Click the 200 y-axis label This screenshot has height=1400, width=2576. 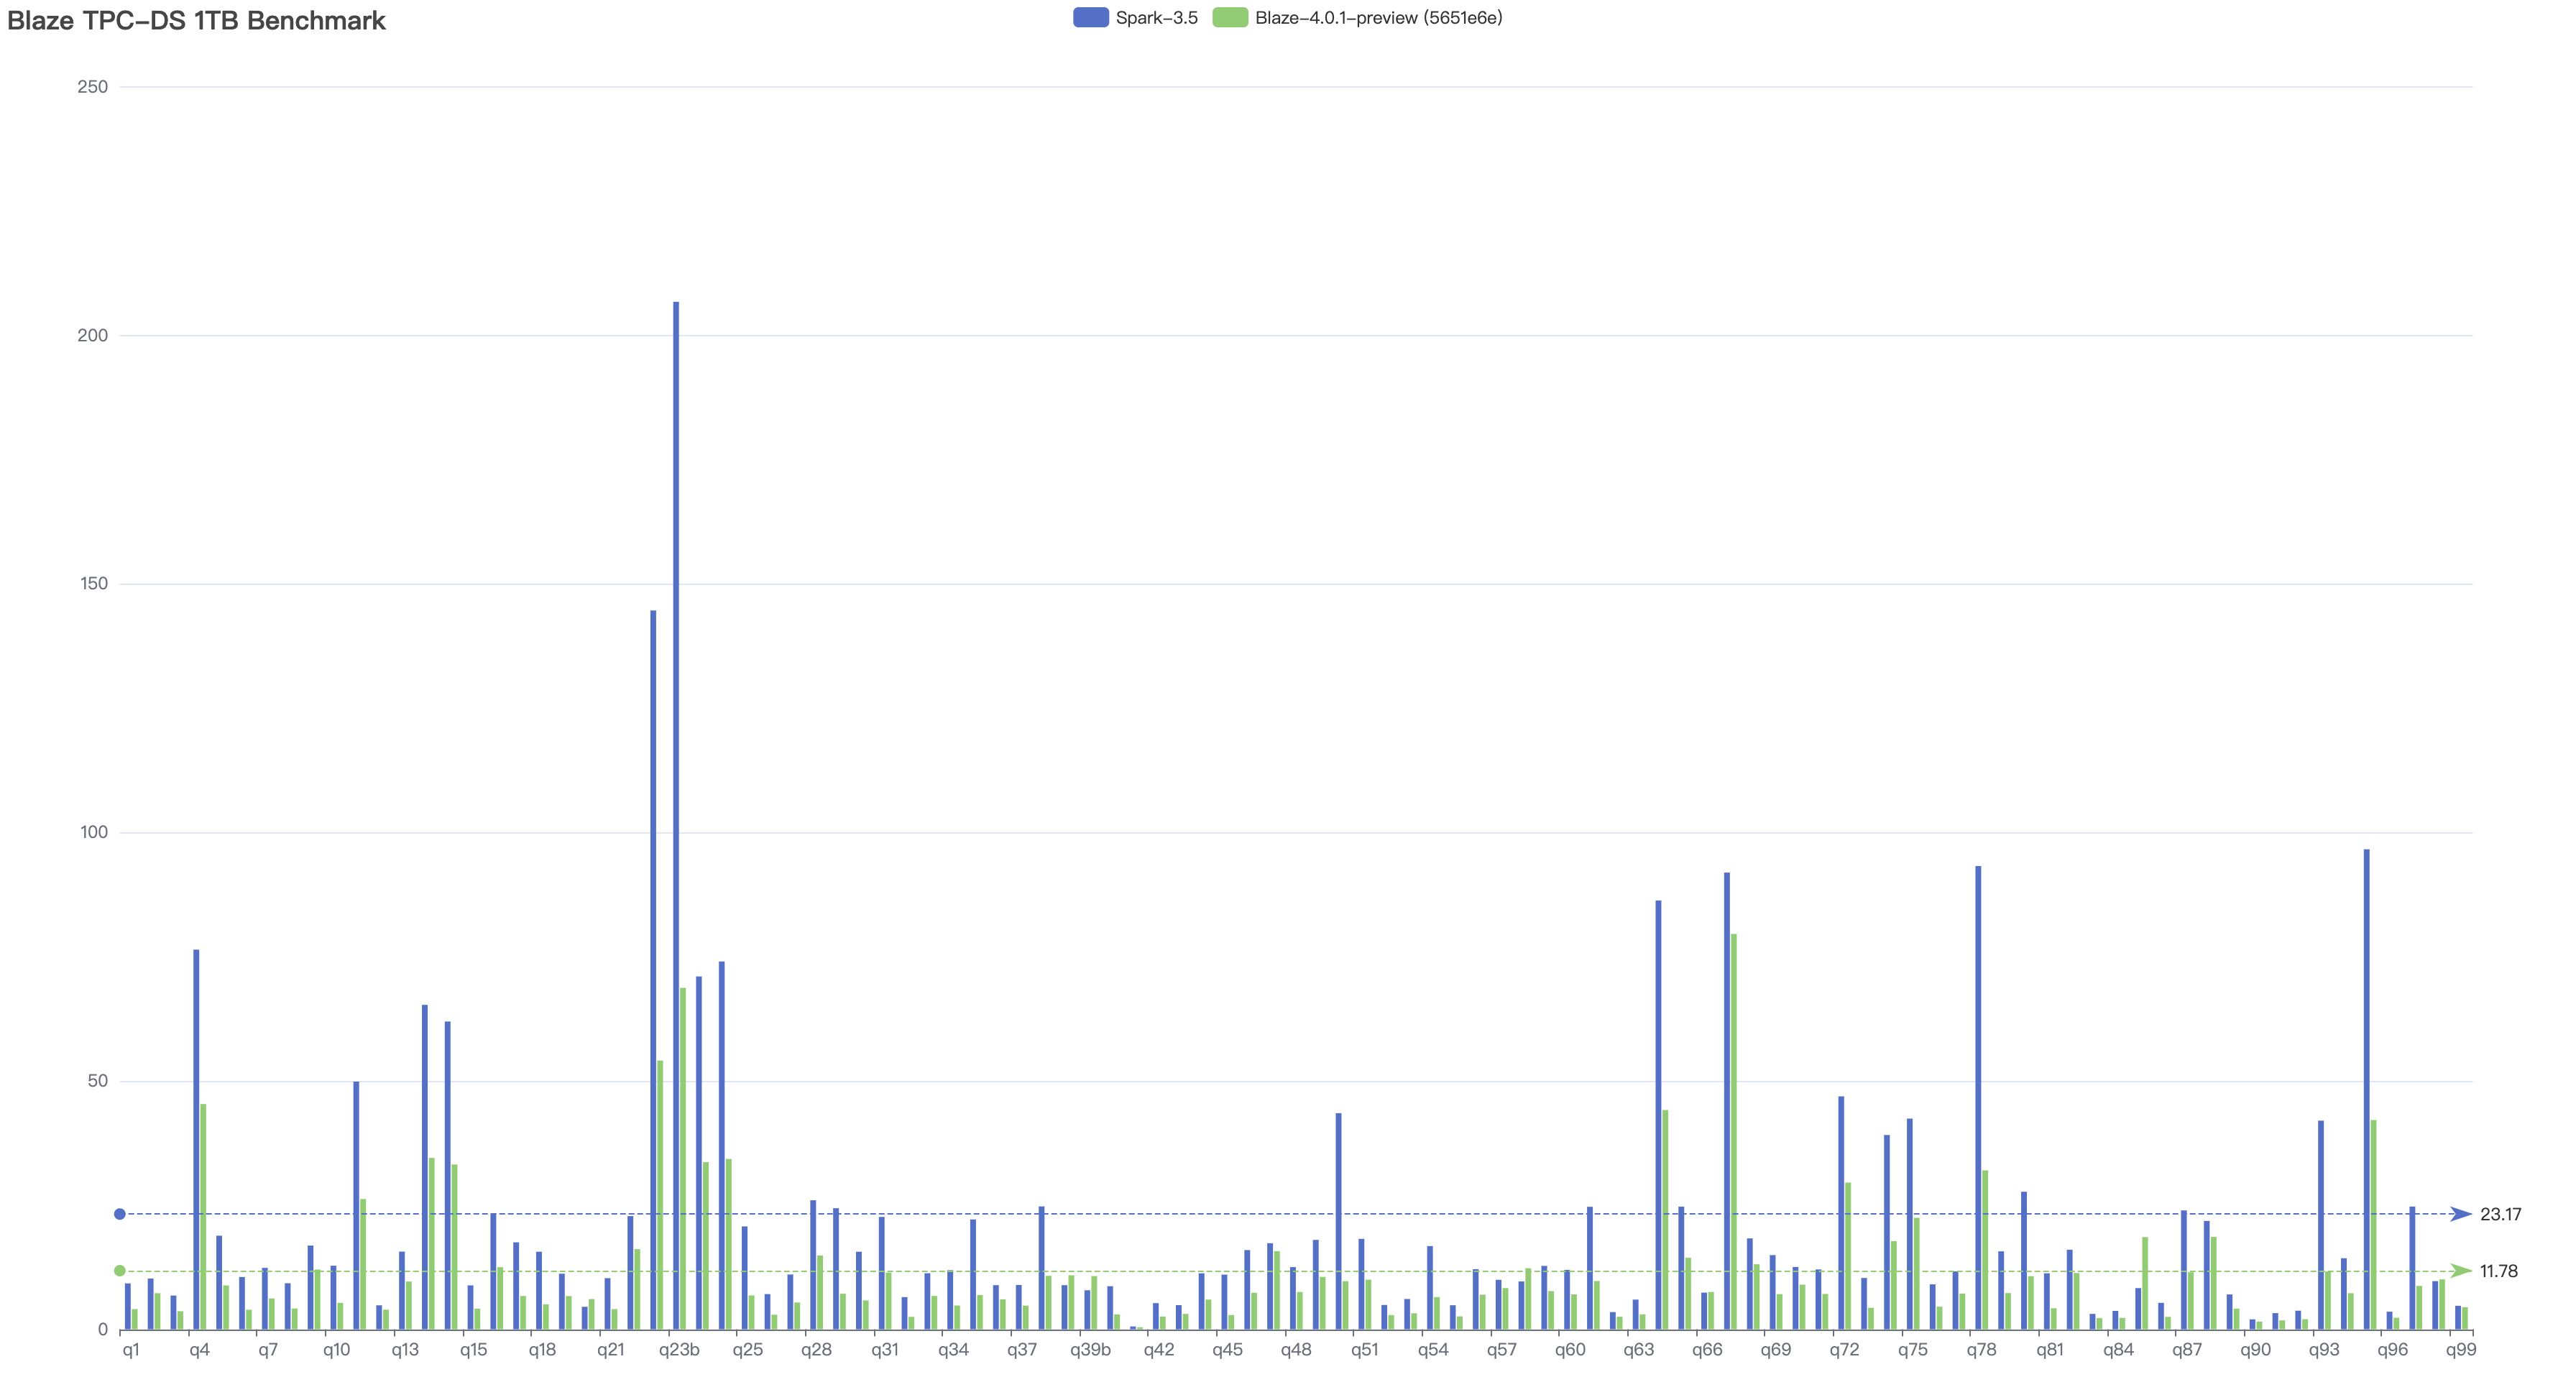[92, 335]
